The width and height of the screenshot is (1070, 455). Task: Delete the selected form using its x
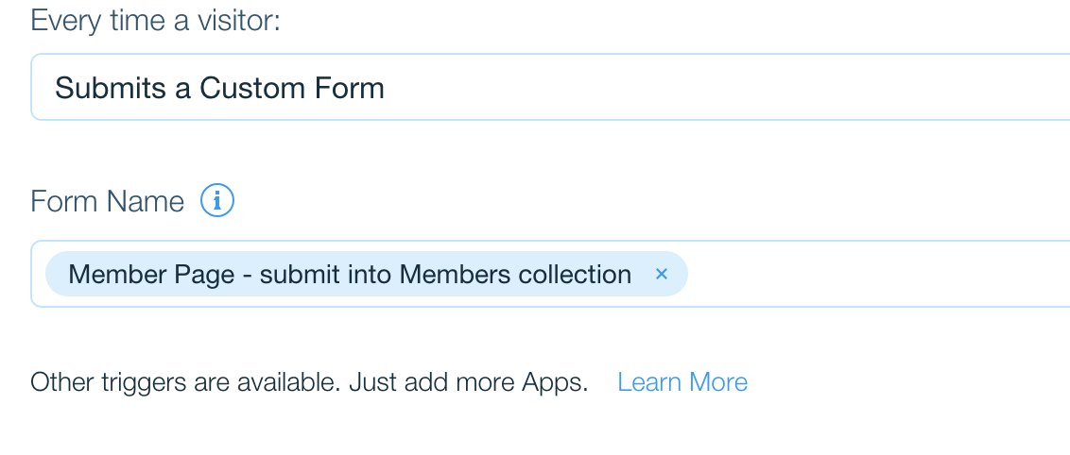click(x=662, y=274)
